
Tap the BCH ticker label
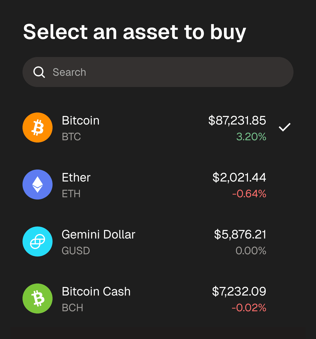pos(72,308)
